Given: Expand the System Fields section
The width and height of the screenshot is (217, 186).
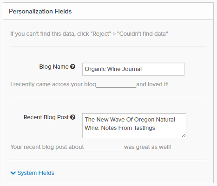Looking at the screenshot, I should pos(32,173).
